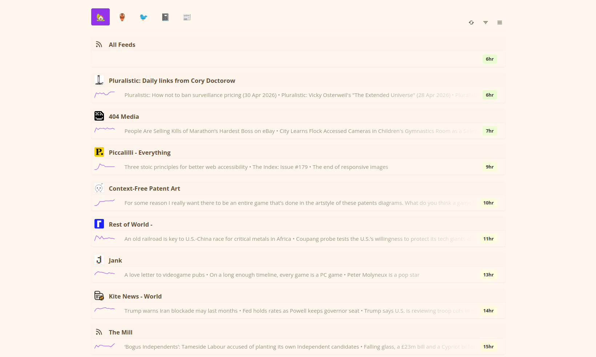The width and height of the screenshot is (596, 357).
Task: Click the 6hr badge on Pluralistic row
Action: [x=490, y=95]
